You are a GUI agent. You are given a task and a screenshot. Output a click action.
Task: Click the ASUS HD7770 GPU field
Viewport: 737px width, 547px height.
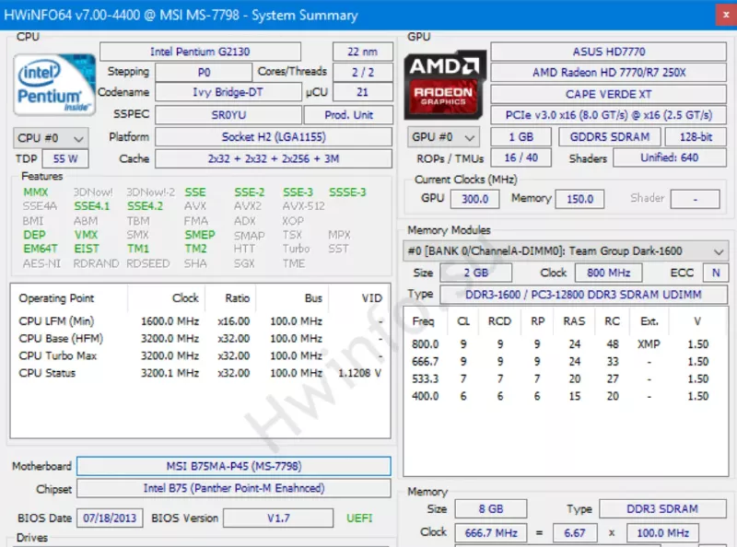[609, 52]
